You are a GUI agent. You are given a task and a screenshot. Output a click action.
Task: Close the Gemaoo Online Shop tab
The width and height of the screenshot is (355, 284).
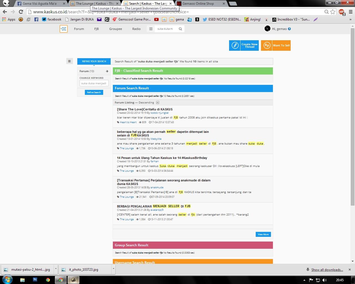(x=224, y=4)
